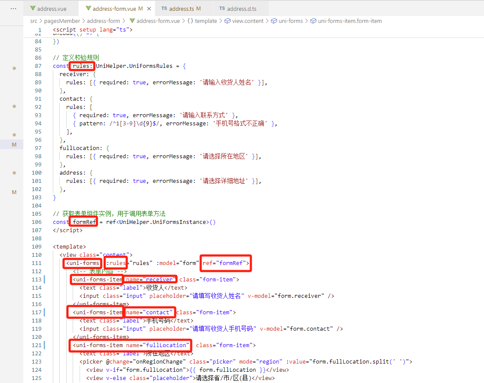Click 'ref="formRef"' attribute on line 111
Image resolution: width=484 pixels, height=383 pixels.
click(224, 263)
